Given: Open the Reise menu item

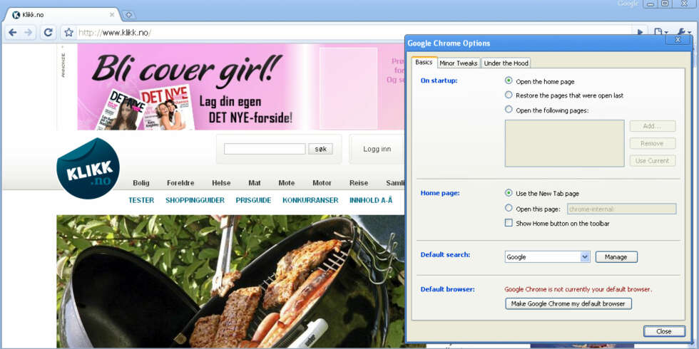Looking at the screenshot, I should coord(359,183).
